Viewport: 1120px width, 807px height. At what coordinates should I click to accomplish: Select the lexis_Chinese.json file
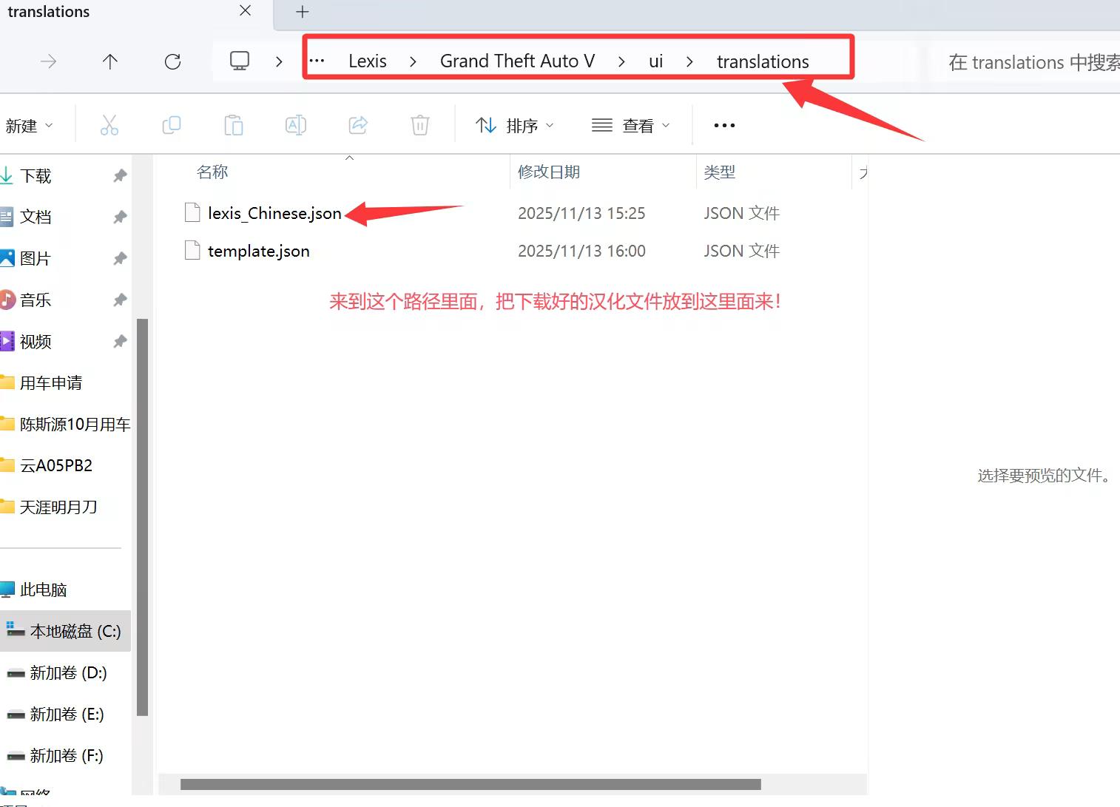point(274,214)
